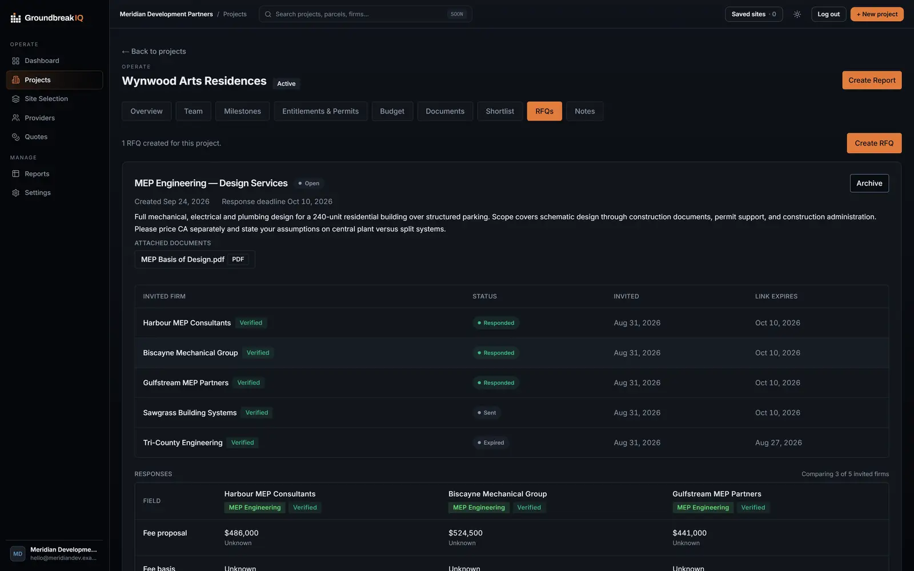The height and width of the screenshot is (571, 914).
Task: Click the MD account avatar
Action: [x=18, y=554]
